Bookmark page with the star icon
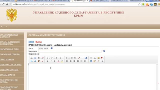 pos(139,4)
